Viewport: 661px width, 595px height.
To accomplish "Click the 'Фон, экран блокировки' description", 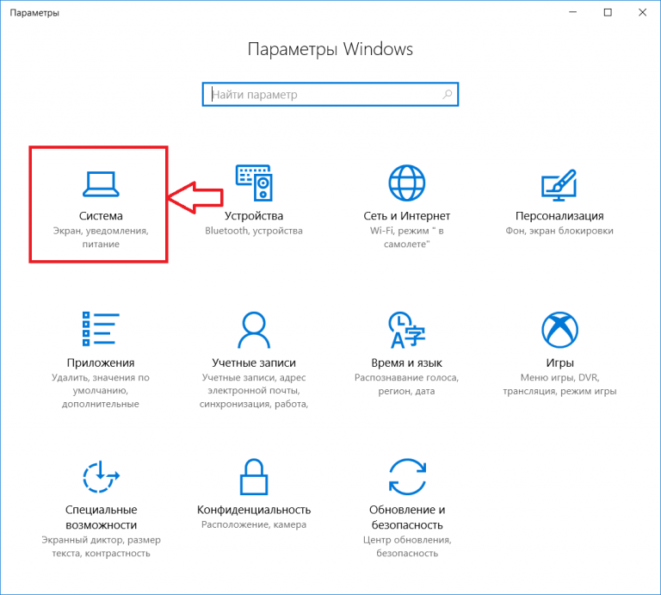I will 559,231.
